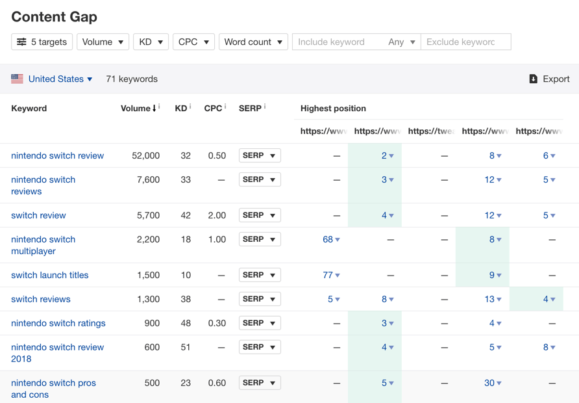Expand SERP for nintendo switch reviews
579x403 pixels.
point(260,179)
